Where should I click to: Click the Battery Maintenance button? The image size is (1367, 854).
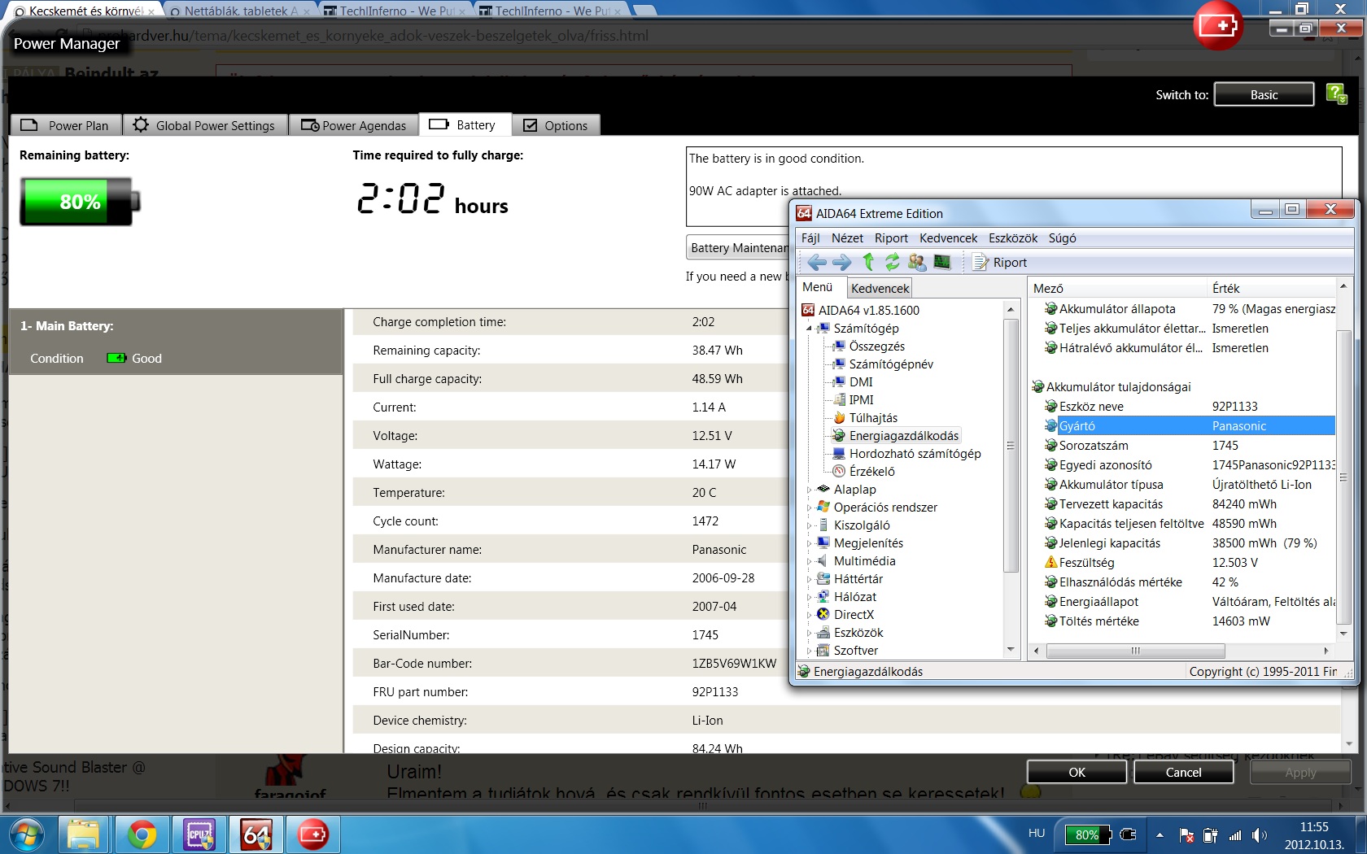[738, 247]
